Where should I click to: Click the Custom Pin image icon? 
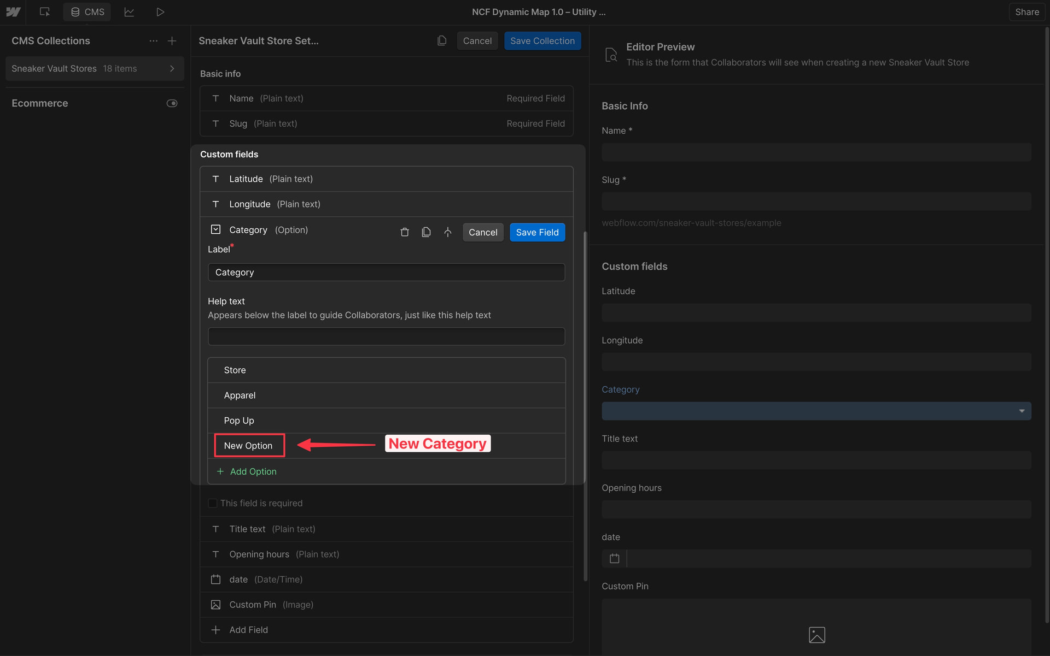coord(215,605)
